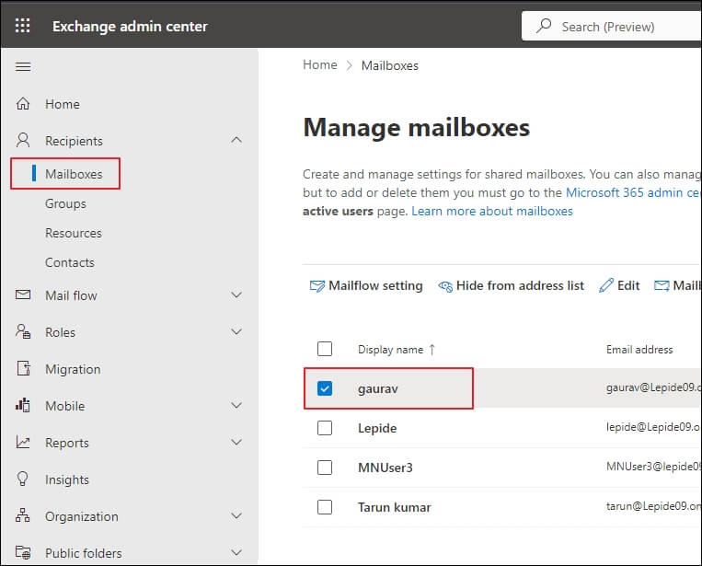Click the Mail flow envelope icon

tap(24, 295)
